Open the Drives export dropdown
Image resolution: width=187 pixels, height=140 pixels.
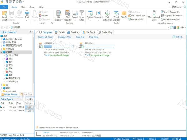[44, 16]
